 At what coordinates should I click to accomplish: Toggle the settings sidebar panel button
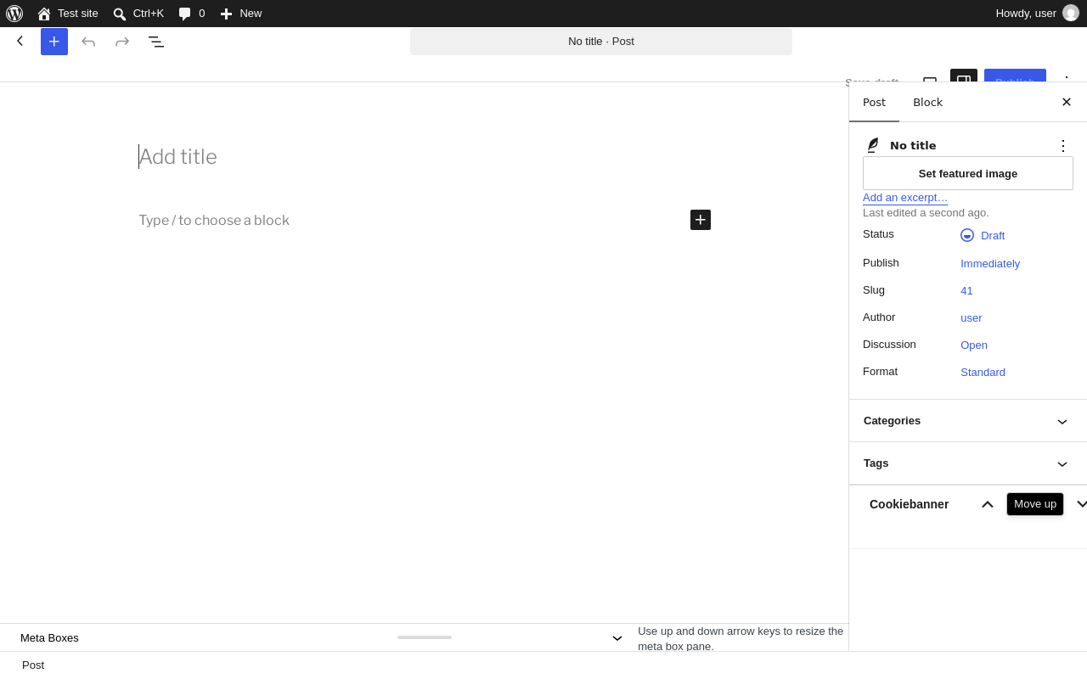tap(964, 80)
